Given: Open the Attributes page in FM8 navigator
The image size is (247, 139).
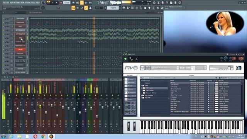Looking at the screenshot, I should (130, 82).
